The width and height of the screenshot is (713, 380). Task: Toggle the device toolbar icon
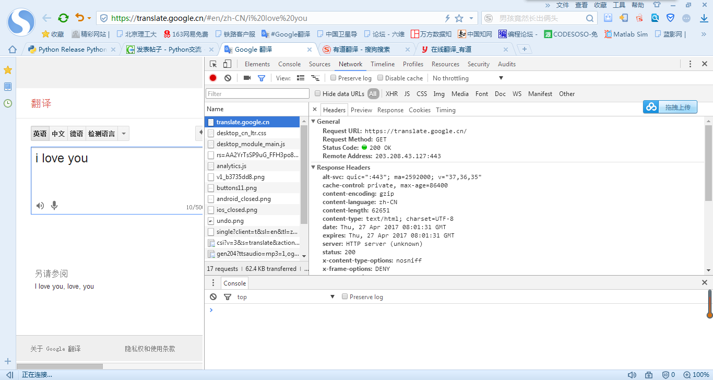(x=227, y=64)
